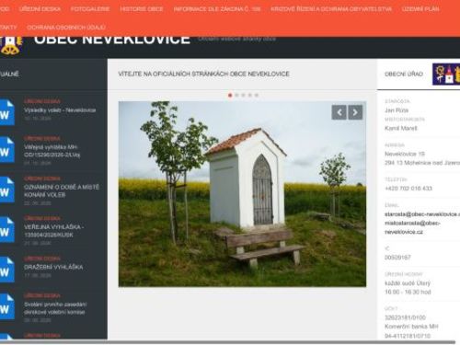Click Úřední deska tag above Výsledky voleb

(x=42, y=101)
